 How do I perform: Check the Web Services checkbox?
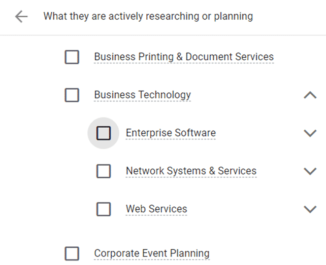[104, 209]
